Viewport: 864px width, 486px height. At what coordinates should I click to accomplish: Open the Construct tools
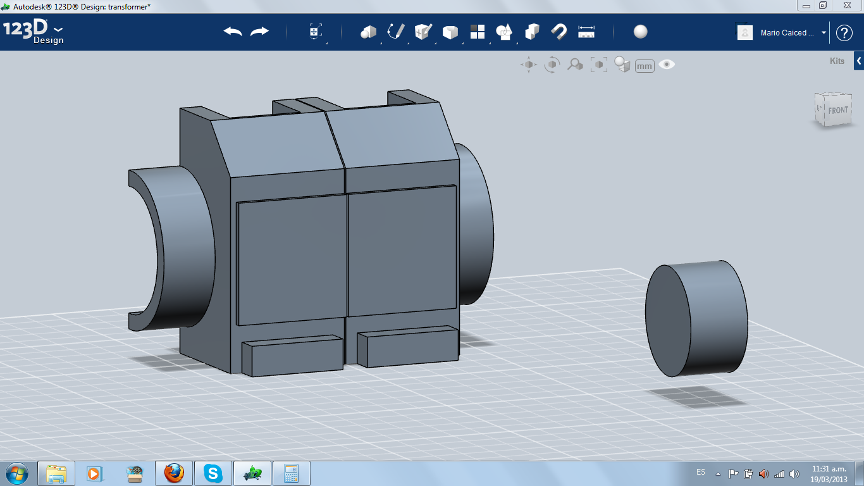[423, 32]
